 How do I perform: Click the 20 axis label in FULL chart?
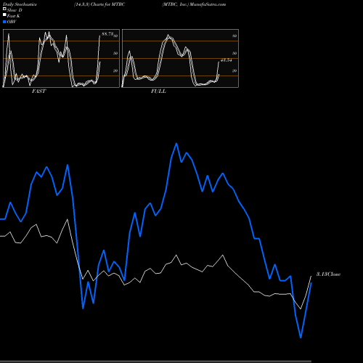[234, 71]
